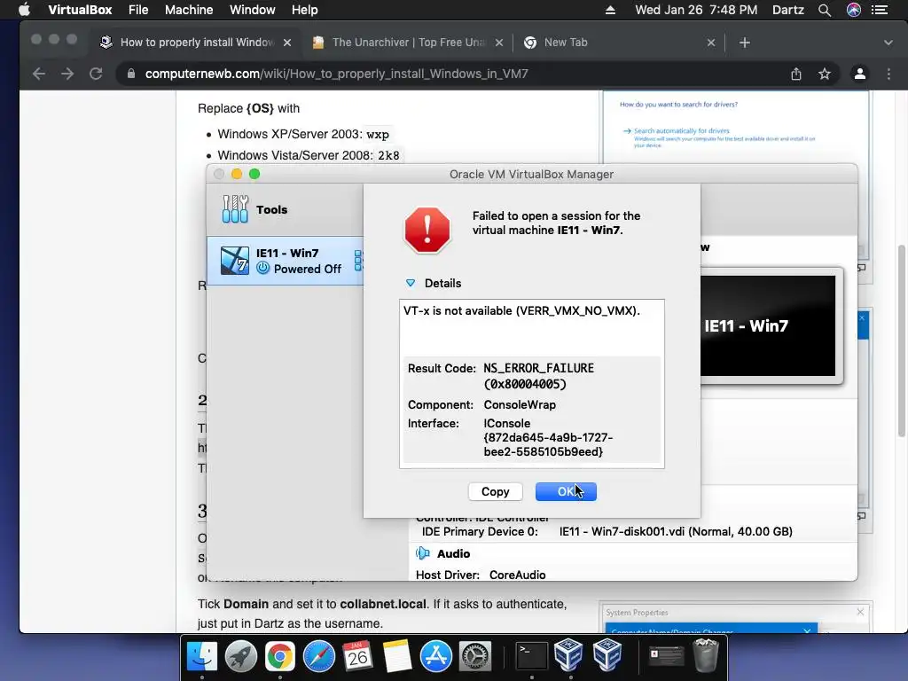Open Google Chrome from the Dock
This screenshot has height=681, width=908.
pos(279,656)
